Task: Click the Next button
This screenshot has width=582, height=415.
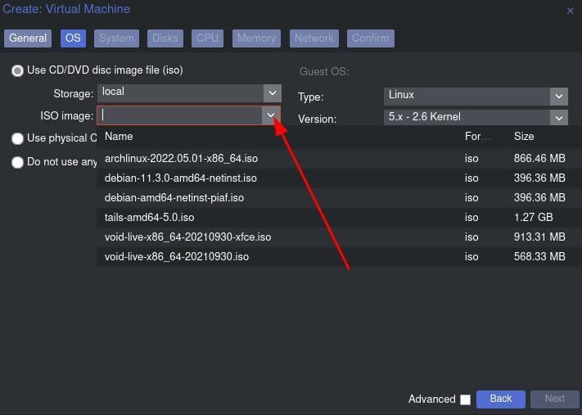Action: [554, 399]
